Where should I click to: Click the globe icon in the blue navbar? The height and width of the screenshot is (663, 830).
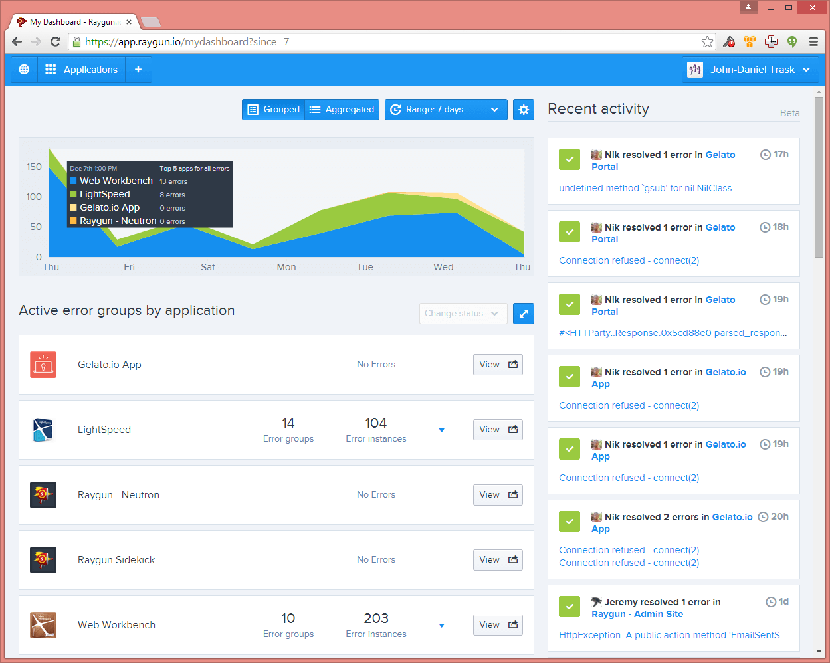24,70
